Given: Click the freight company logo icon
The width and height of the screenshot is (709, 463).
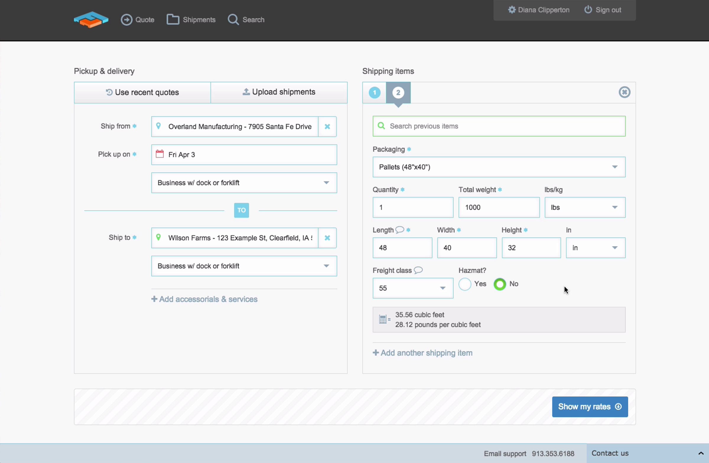Looking at the screenshot, I should (x=91, y=20).
